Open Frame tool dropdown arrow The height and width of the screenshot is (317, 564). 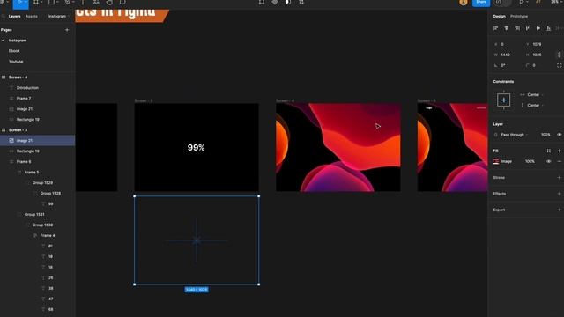[41, 3]
